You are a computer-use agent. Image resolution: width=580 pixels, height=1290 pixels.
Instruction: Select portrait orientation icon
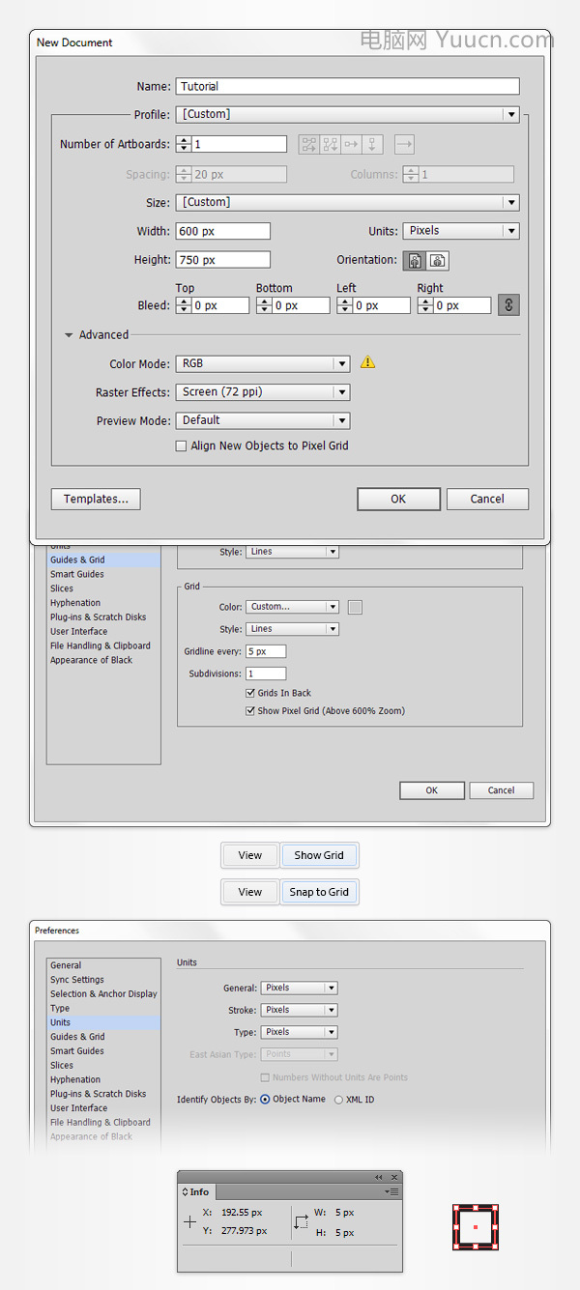pyautogui.click(x=417, y=261)
